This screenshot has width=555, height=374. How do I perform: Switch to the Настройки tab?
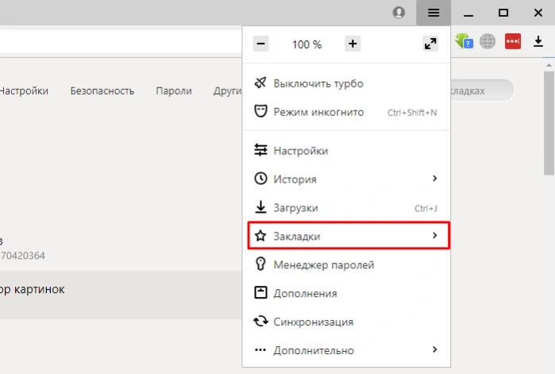click(24, 91)
